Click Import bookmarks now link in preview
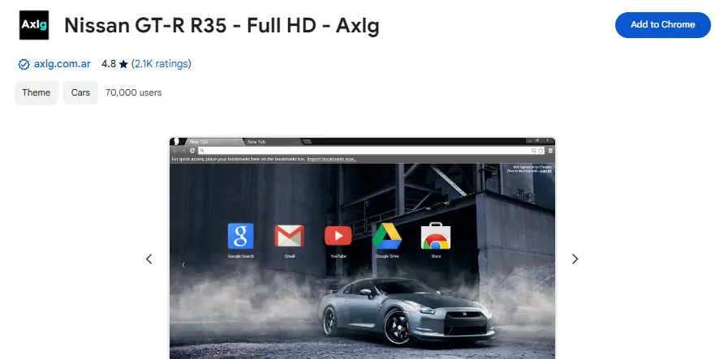Viewport: 724px width, 359px height. click(x=331, y=160)
